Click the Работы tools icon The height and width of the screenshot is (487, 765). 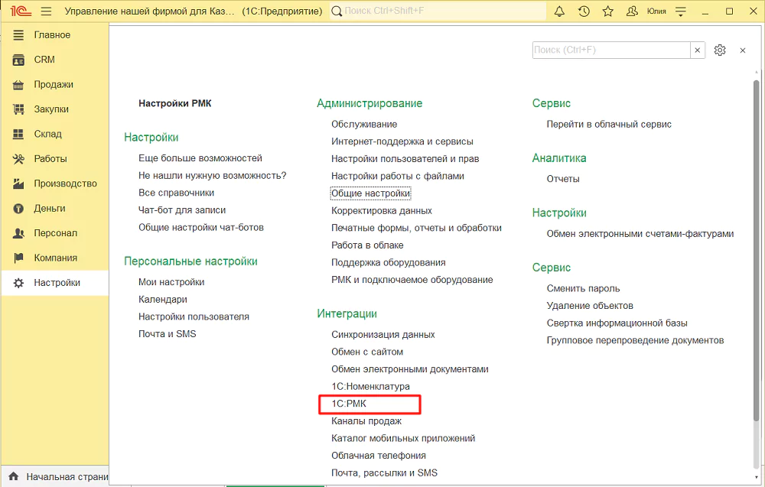pos(18,159)
